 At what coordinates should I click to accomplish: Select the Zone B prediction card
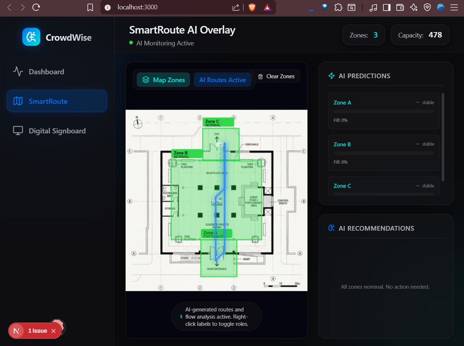click(x=384, y=153)
